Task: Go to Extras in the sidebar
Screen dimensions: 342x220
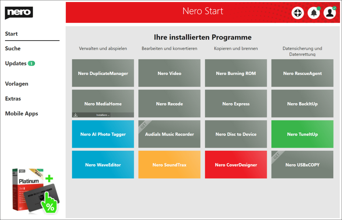Action: point(13,99)
